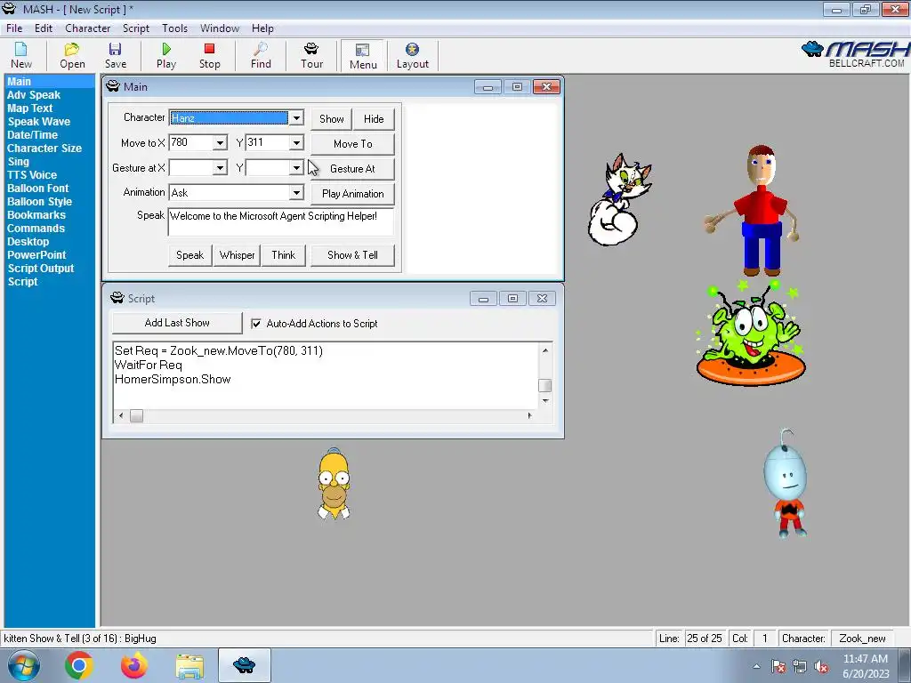Click script vertical scrollbar thumb
This screenshot has width=911, height=683.
pos(545,385)
